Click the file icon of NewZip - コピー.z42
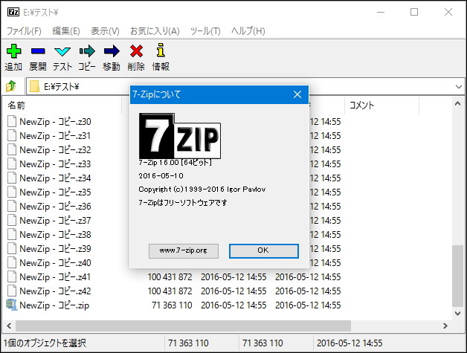467x353 pixels. coord(12,291)
